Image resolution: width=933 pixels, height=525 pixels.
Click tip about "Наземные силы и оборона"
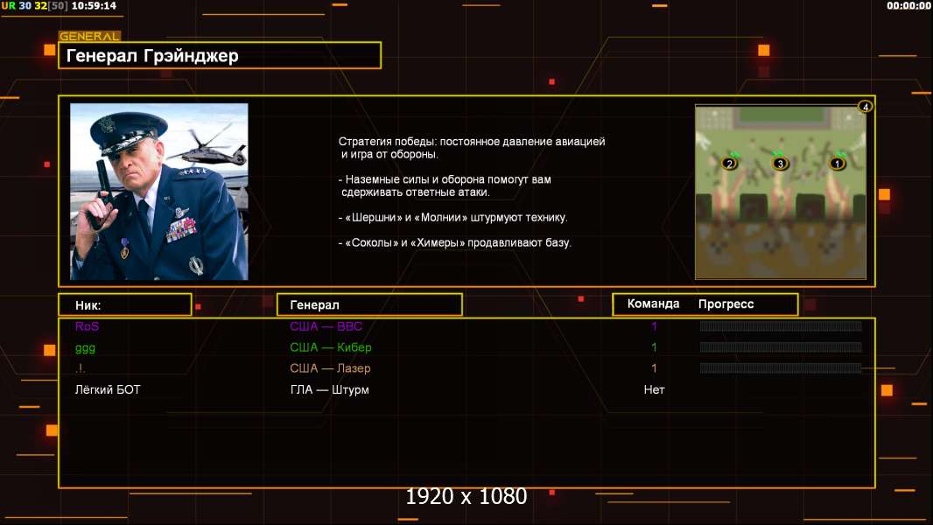(445, 185)
